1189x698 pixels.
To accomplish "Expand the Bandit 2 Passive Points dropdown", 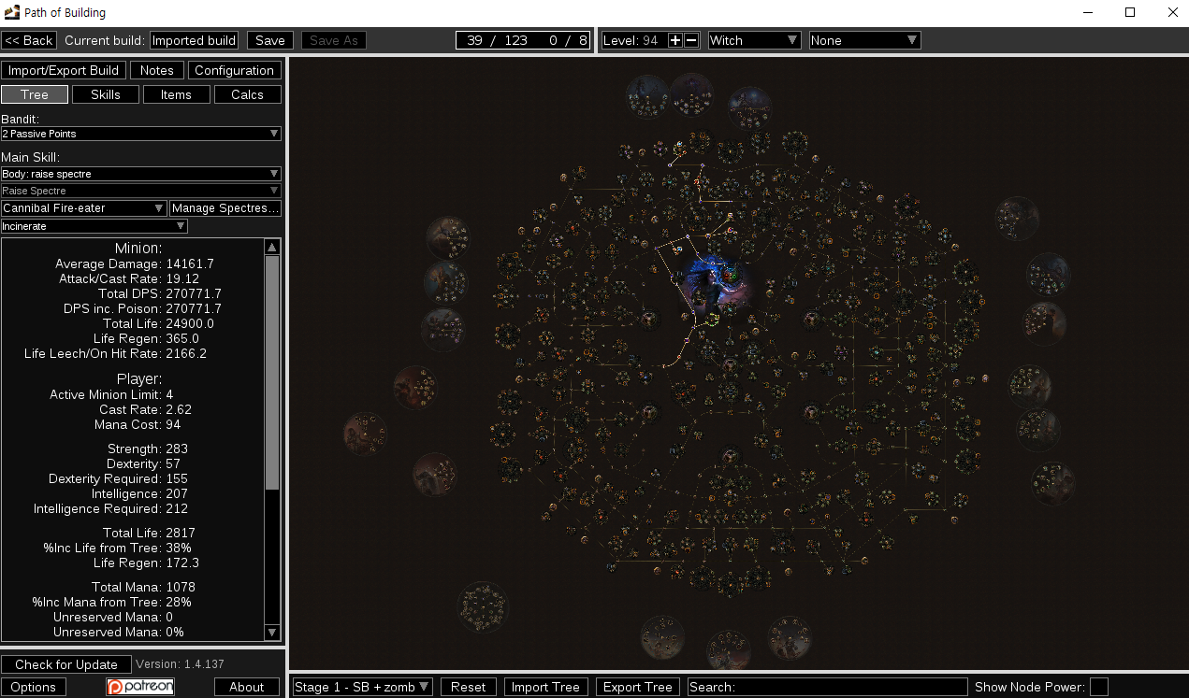I will [140, 134].
